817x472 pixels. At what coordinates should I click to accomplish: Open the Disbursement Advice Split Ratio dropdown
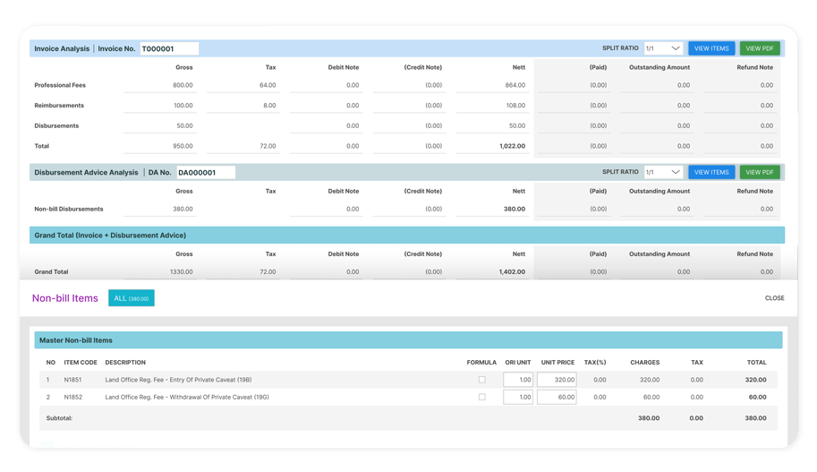pos(663,172)
